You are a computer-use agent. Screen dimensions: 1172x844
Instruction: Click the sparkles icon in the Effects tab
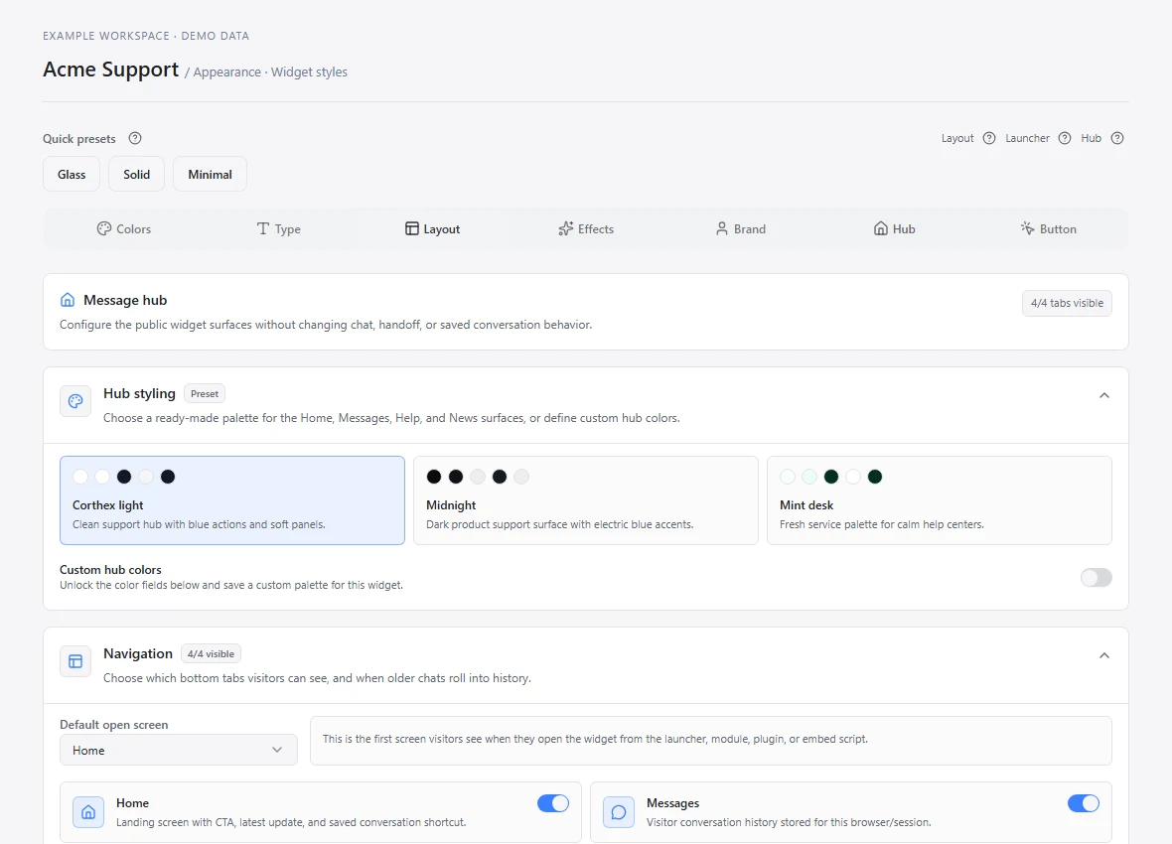566,228
